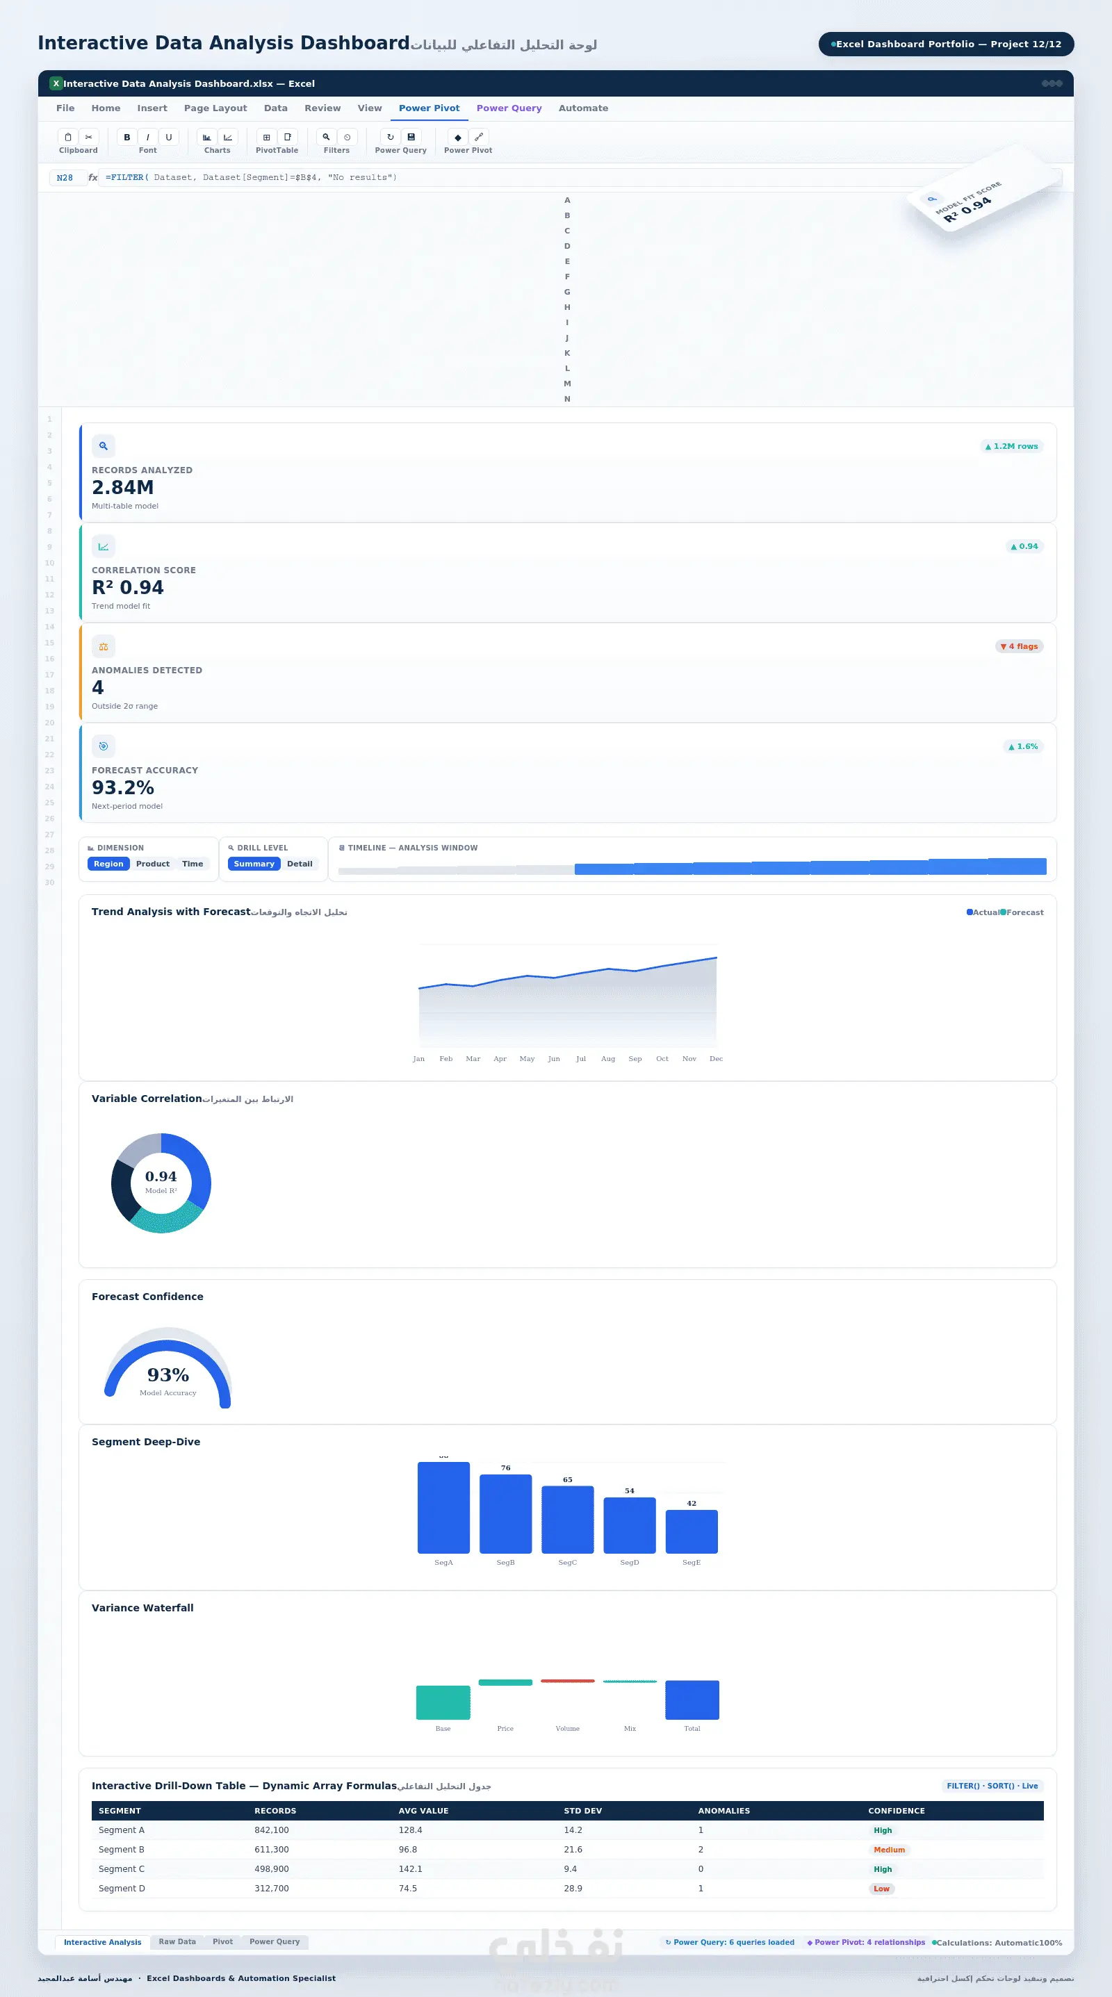
Task: Click the Filters clock timeline icon
Action: click(347, 137)
